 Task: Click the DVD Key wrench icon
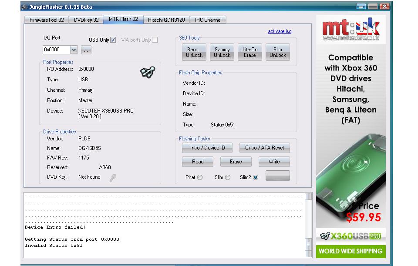point(113,178)
